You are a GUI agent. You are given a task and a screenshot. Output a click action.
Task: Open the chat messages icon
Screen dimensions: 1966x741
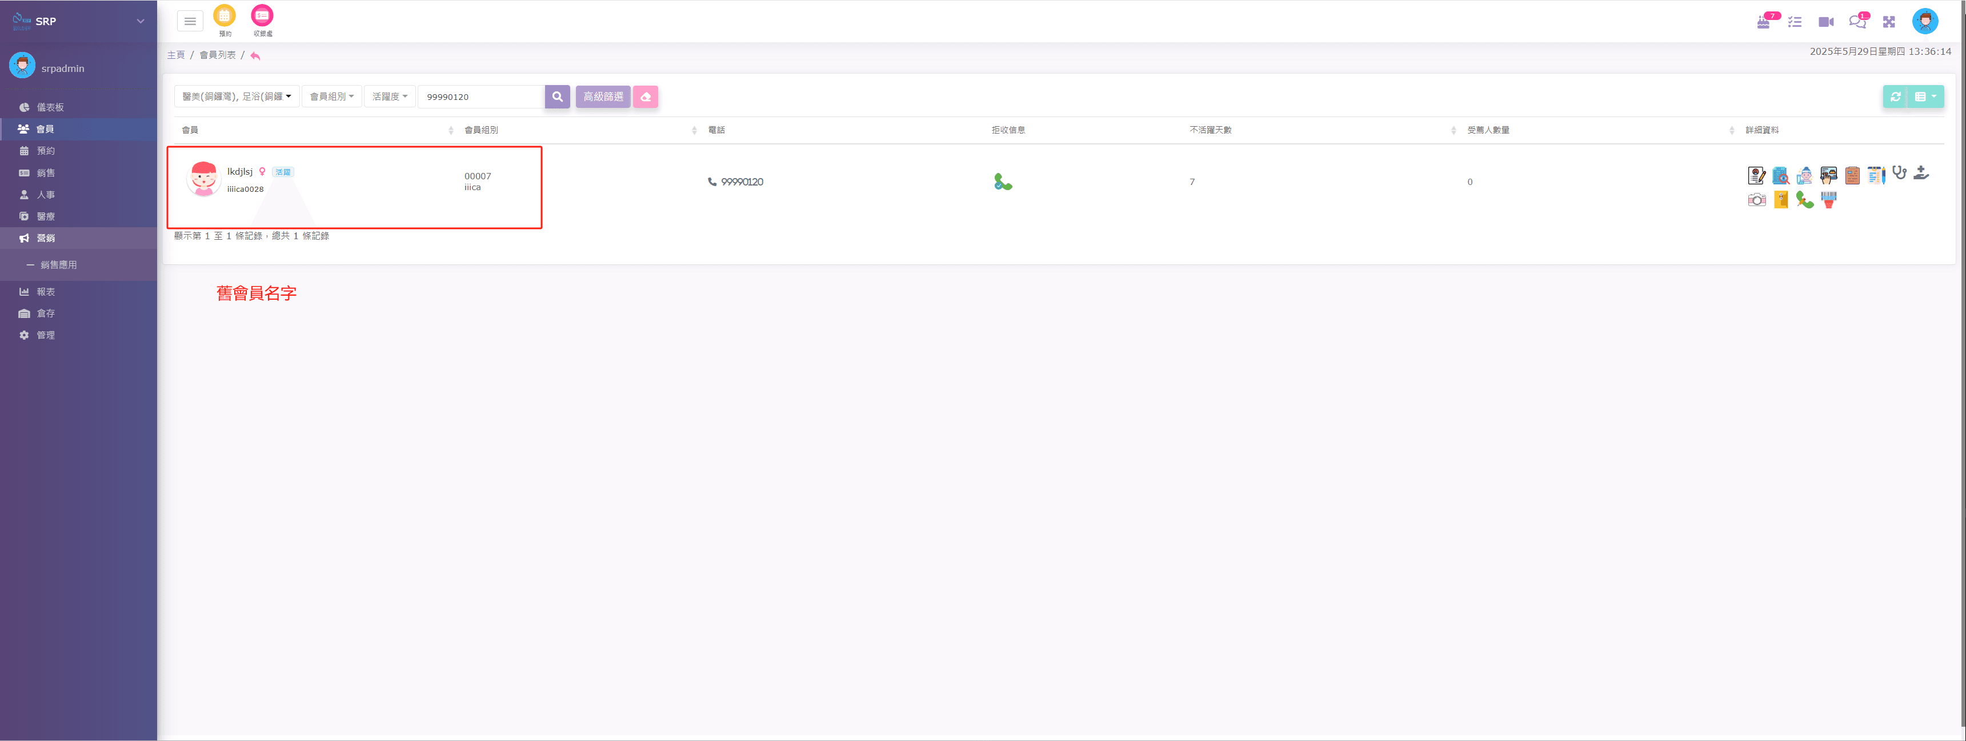1857,22
